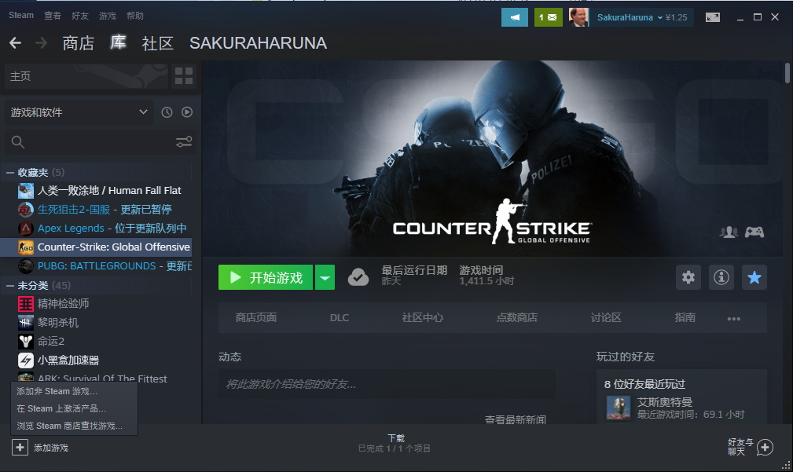Click the green 开始游戏 play button
793x472 pixels.
pyautogui.click(x=266, y=277)
